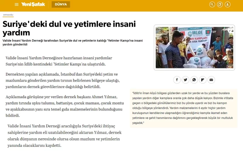This screenshot has height=162, width=243.
Task: Click paragraph mentioning Ahmet Yılmaz
Action: coord(64,106)
